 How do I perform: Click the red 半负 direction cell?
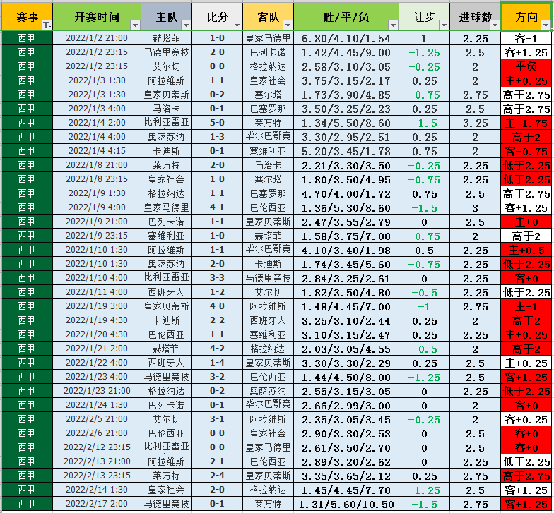click(x=526, y=66)
